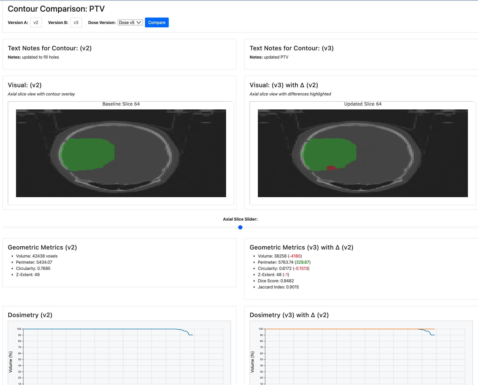Click the Geometric Metrics (v2) heading
This screenshot has height=385, width=478.
[42, 247]
